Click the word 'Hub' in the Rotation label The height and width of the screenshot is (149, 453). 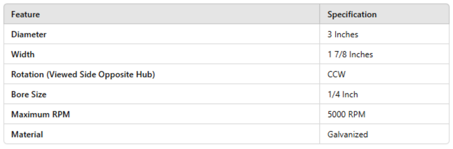point(147,75)
